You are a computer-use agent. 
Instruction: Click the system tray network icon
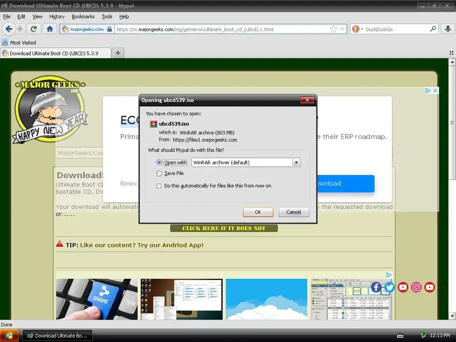click(423, 335)
